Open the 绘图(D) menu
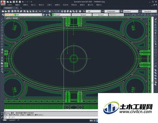 point(58,5)
